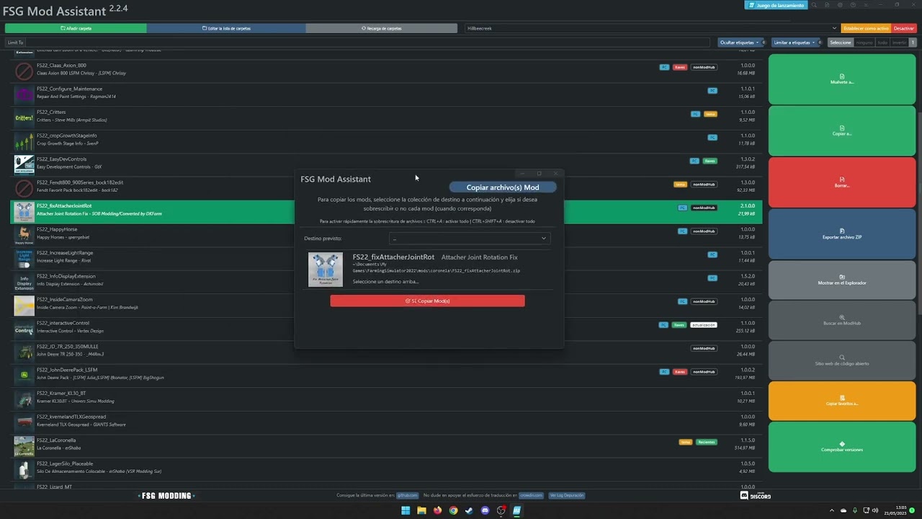Open File Explorer from the taskbar
Viewport: 922px width, 519px height.
[421, 510]
